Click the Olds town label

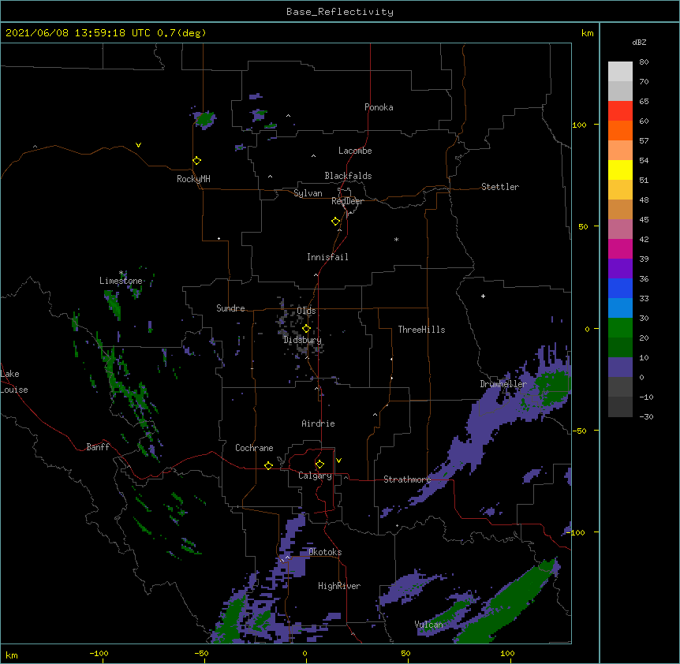click(x=306, y=311)
